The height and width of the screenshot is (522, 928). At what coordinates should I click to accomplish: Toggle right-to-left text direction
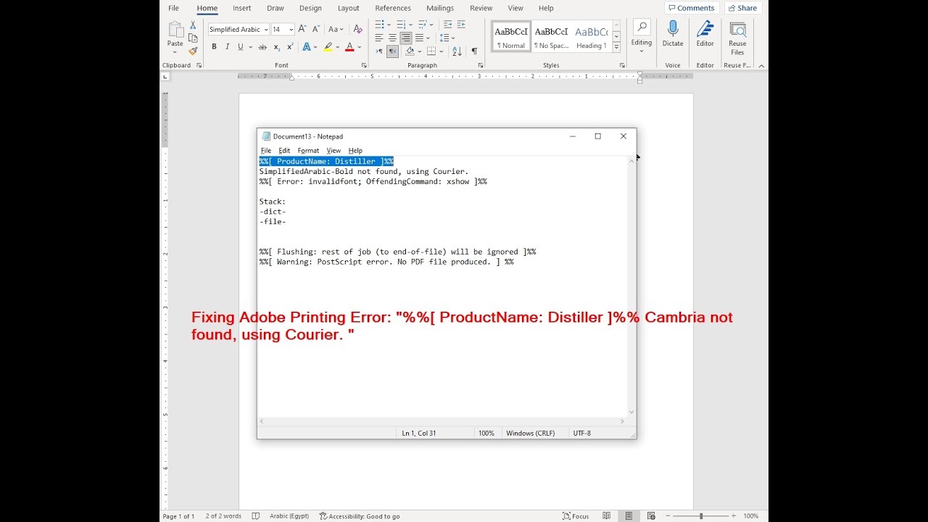[x=392, y=51]
